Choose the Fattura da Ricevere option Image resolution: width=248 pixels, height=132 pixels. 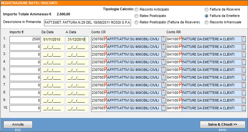(x=207, y=10)
